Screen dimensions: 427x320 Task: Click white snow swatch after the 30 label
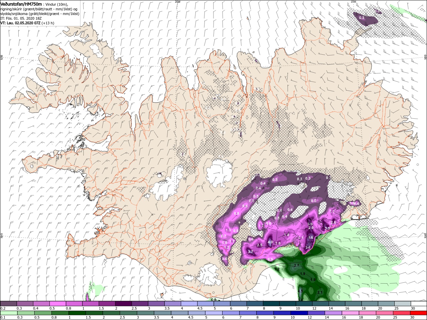point(418,303)
